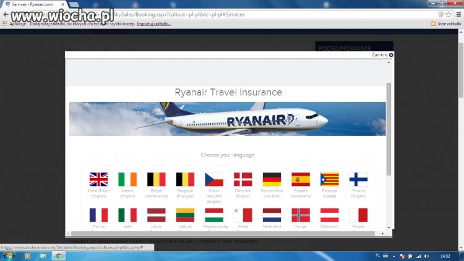The height and width of the screenshot is (261, 464).
Task: Switch to the Services - Ryanair.com tab
Action: click(33, 4)
